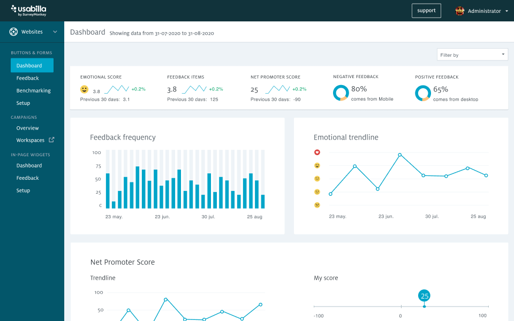This screenshot has height=321, width=514.
Task: Click the first bar in Feedback frequency chart
Action: 108,190
